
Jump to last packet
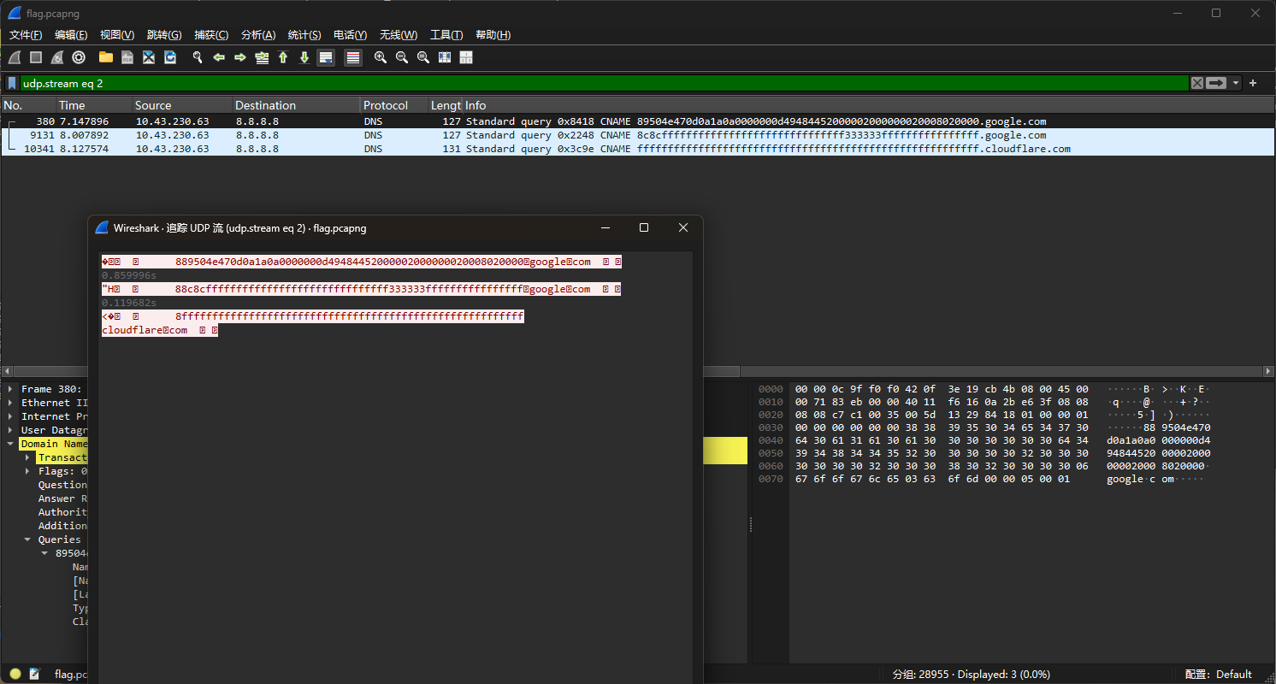pos(304,57)
